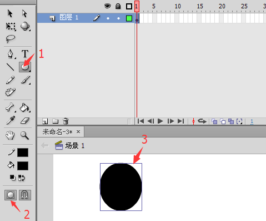Click the green outline color of 图层 1
The height and width of the screenshot is (221, 266).
129,18
